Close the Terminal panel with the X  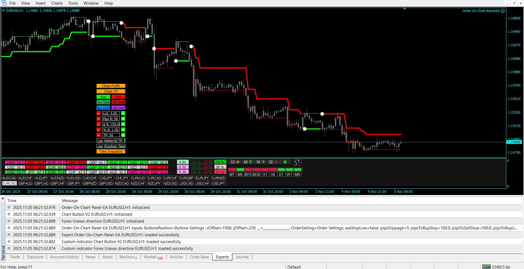3,199
